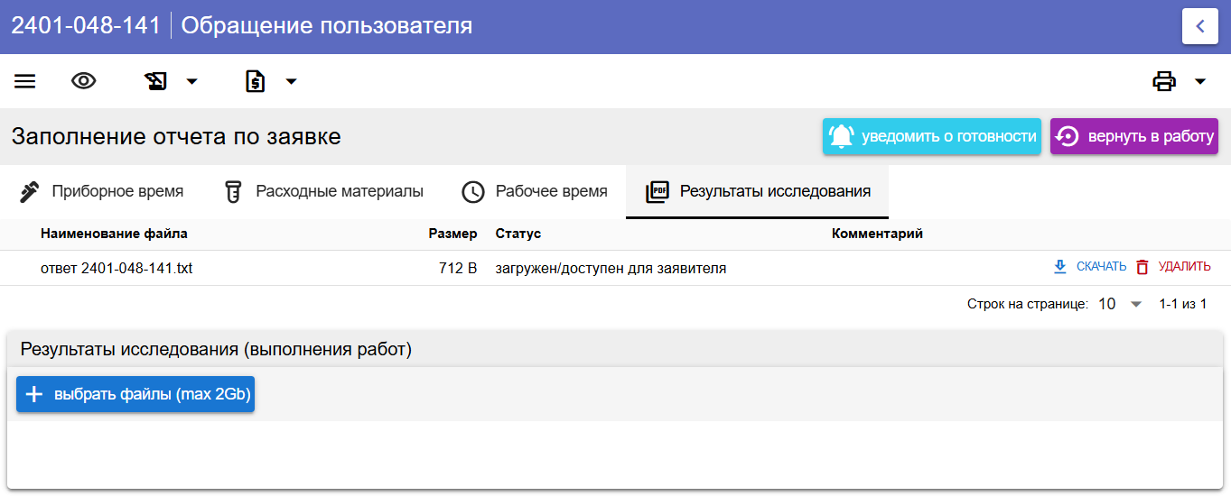Image resolution: width=1231 pixels, height=496 pixels.
Task: Expand the edit document dropdown arrow
Action: pyautogui.click(x=191, y=82)
